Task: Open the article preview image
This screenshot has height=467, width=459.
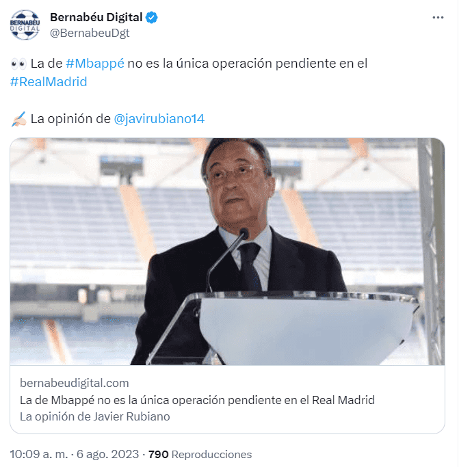Action: [x=227, y=252]
